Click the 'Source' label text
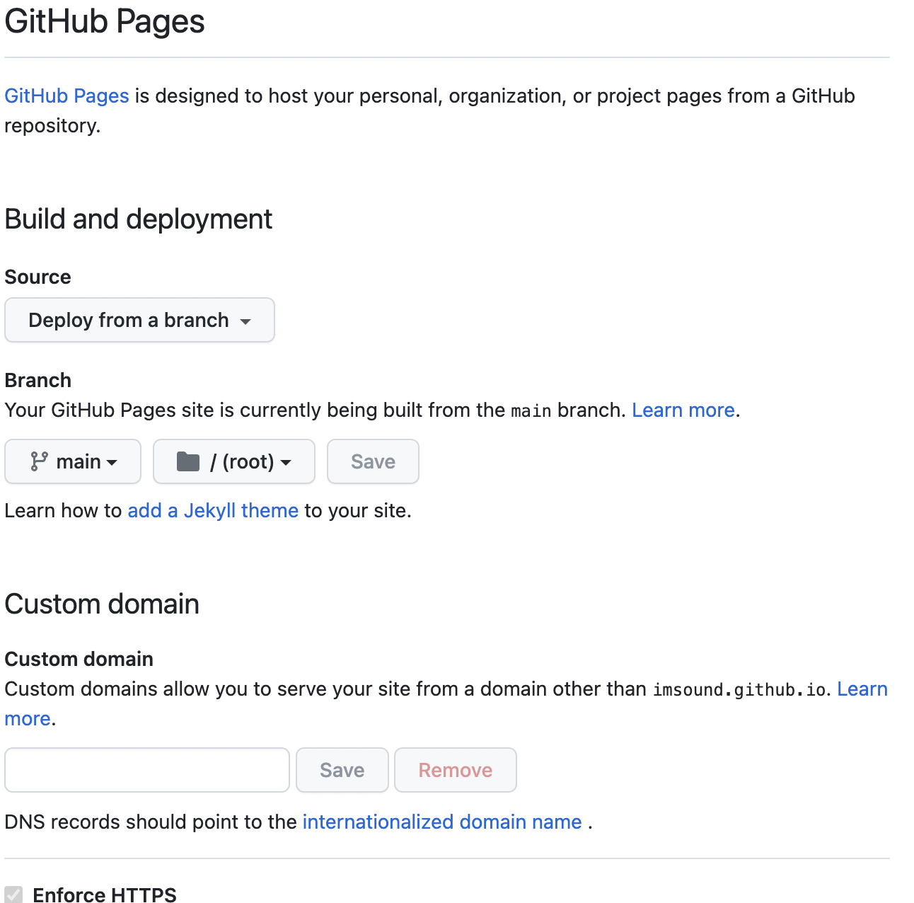 click(x=38, y=277)
